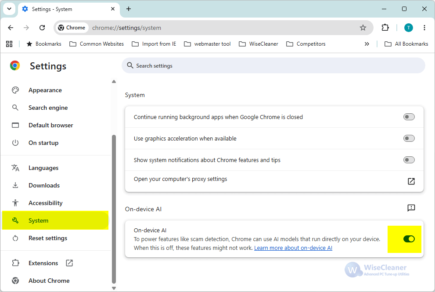The height and width of the screenshot is (292, 435).
Task: Open the tab search dropdown arrow
Action: click(x=9, y=9)
